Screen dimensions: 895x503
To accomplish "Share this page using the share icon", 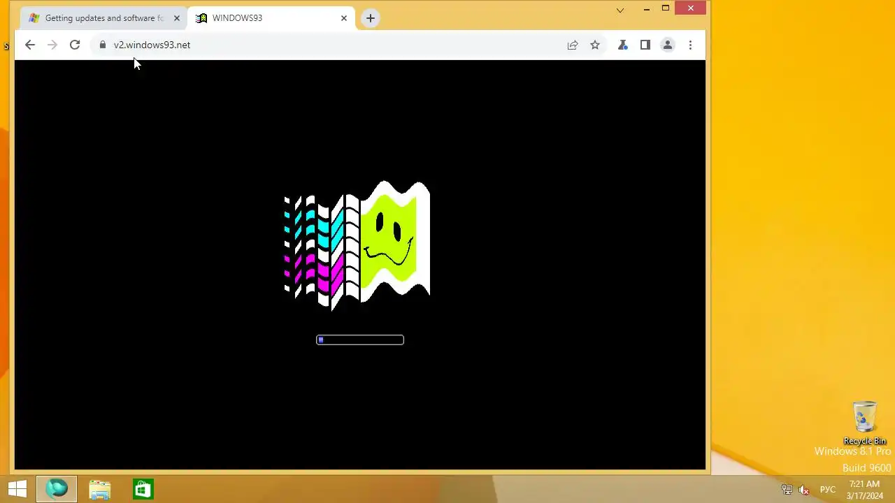I will pyautogui.click(x=573, y=45).
